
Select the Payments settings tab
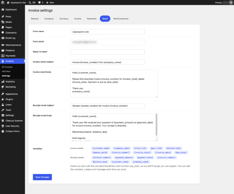[92, 19]
